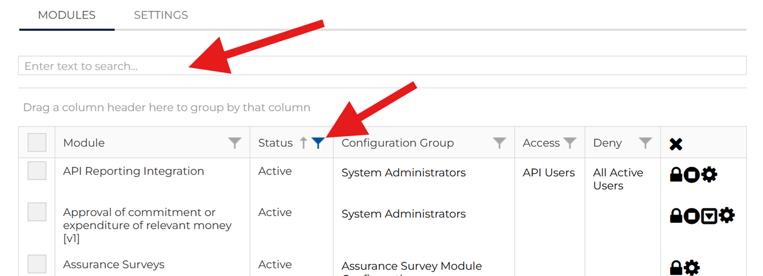Open the Access column filter
The width and height of the screenshot is (763, 276).
pyautogui.click(x=570, y=143)
